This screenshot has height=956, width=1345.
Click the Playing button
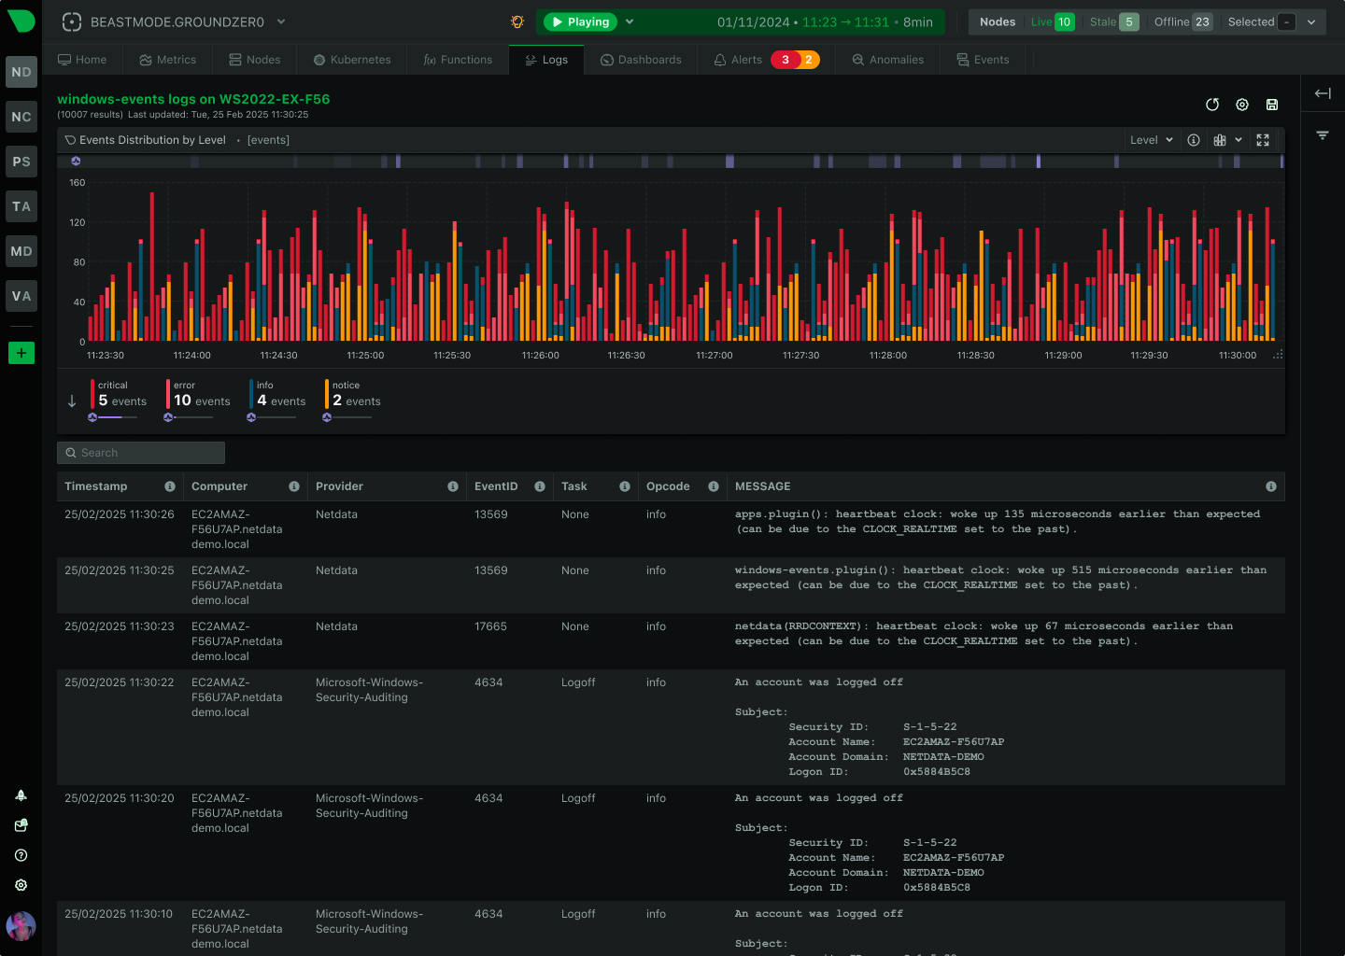click(x=579, y=21)
